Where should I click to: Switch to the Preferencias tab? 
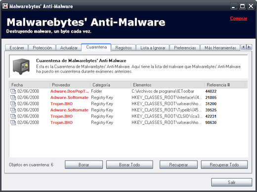pos(185,48)
